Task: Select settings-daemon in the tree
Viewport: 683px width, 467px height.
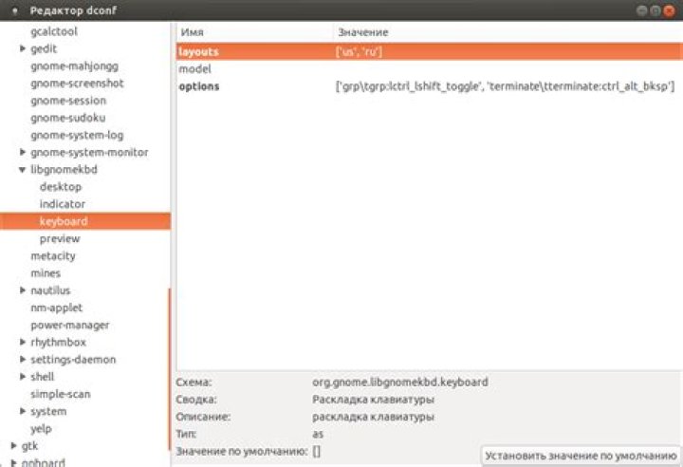Action: click(73, 360)
